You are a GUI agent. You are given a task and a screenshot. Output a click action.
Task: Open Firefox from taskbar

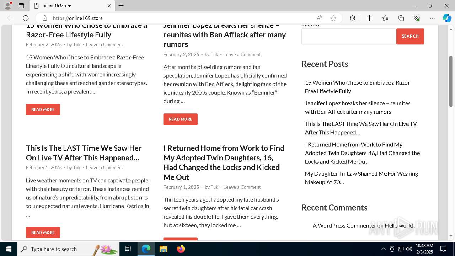(x=181, y=249)
